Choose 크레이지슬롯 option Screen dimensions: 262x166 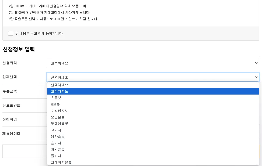153,162
